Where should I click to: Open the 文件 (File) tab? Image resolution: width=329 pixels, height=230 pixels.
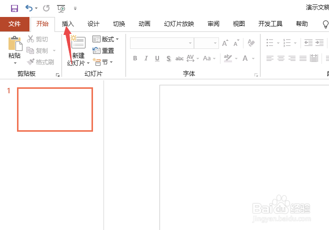coord(14,24)
